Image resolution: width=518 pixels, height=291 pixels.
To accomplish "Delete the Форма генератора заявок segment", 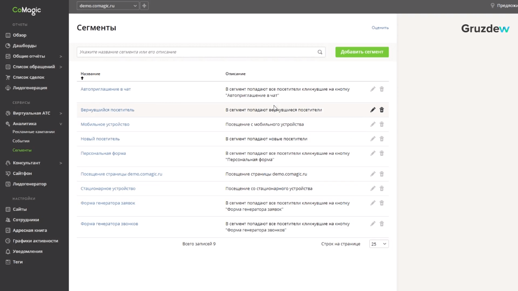I will click(x=382, y=203).
